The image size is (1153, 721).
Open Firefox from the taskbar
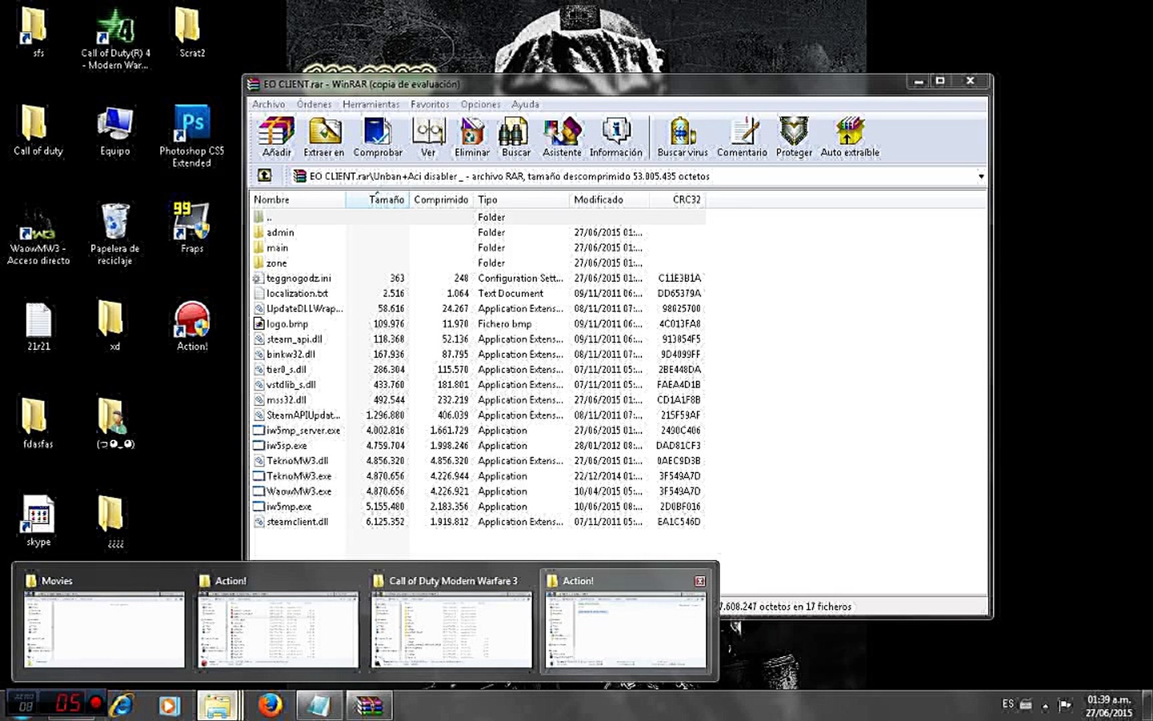(270, 705)
